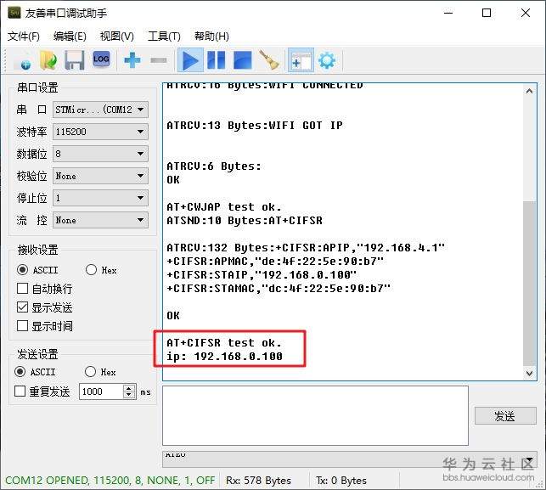546x490 pixels.
Task: Click the add window panel icon
Action: pos(301,60)
